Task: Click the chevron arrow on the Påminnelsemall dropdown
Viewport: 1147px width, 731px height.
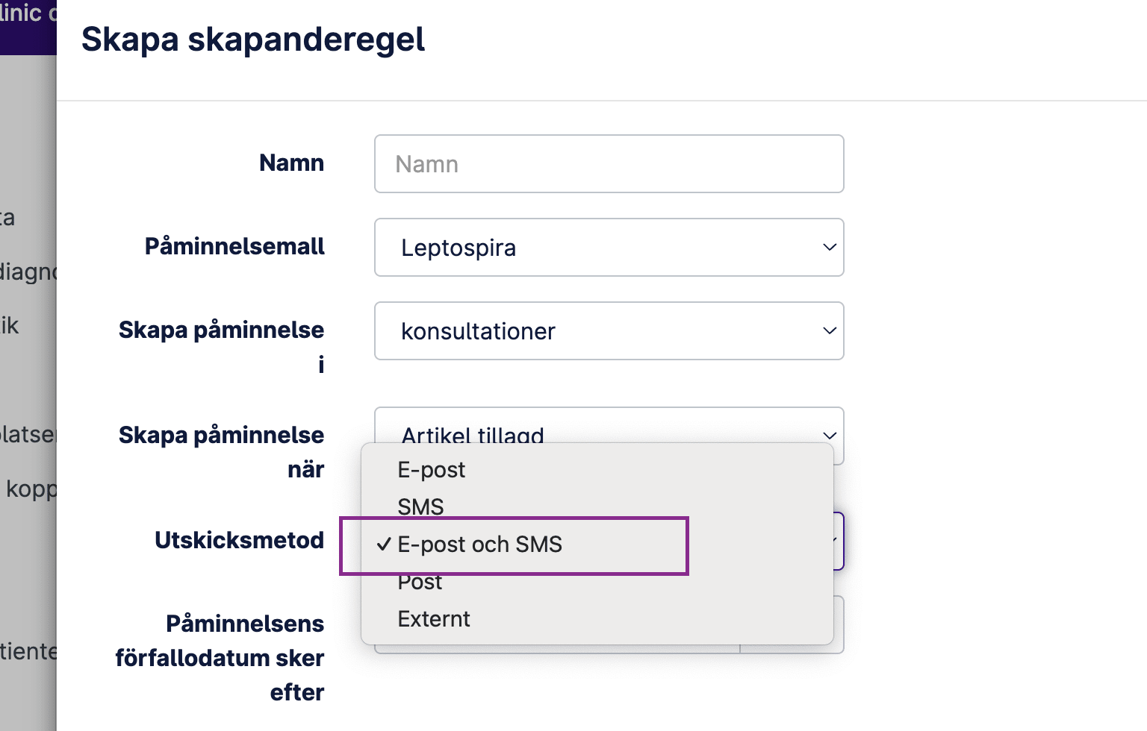Action: (829, 247)
